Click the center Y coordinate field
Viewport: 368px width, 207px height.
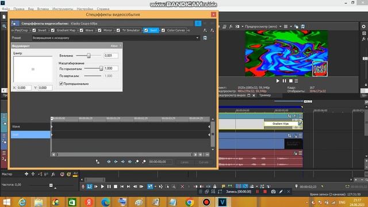coord(45,87)
